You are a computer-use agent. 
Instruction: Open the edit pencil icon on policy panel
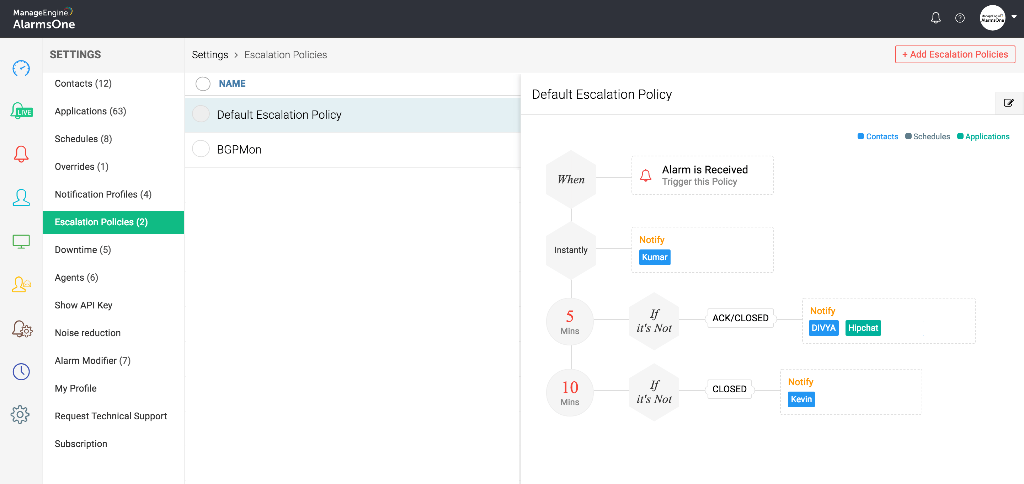pos(1008,103)
